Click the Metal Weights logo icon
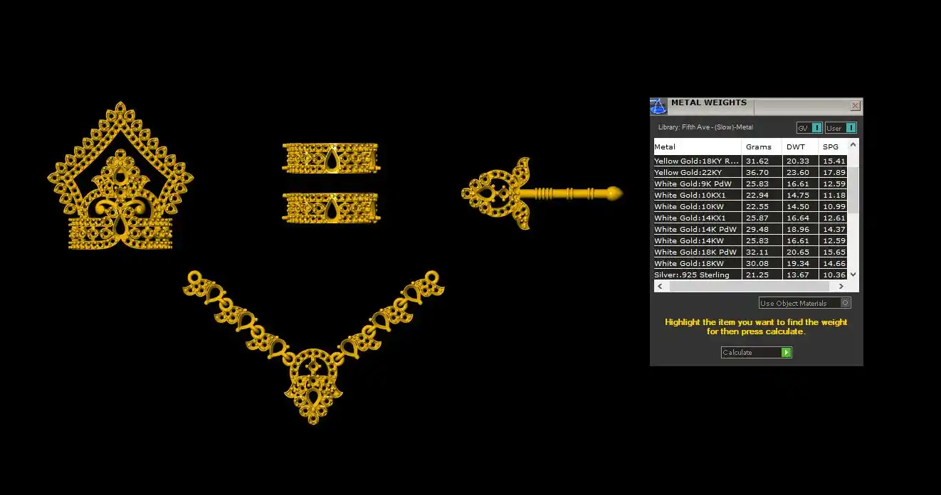941x495 pixels. (658, 106)
